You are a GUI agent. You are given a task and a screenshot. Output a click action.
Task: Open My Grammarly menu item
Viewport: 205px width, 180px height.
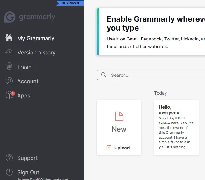[36, 38]
